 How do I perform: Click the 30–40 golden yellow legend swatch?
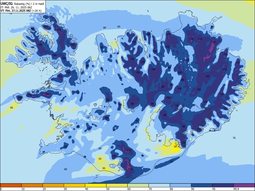tap(74, 185)
